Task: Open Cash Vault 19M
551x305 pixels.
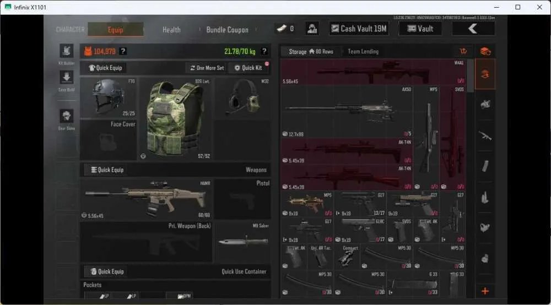Action: [x=359, y=29]
